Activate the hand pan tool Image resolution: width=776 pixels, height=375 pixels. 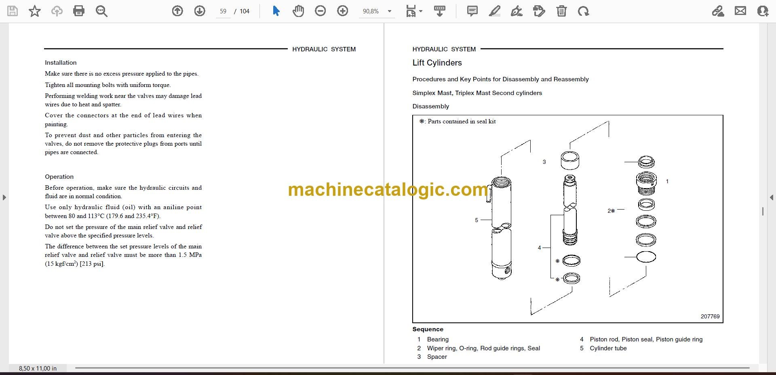click(298, 11)
